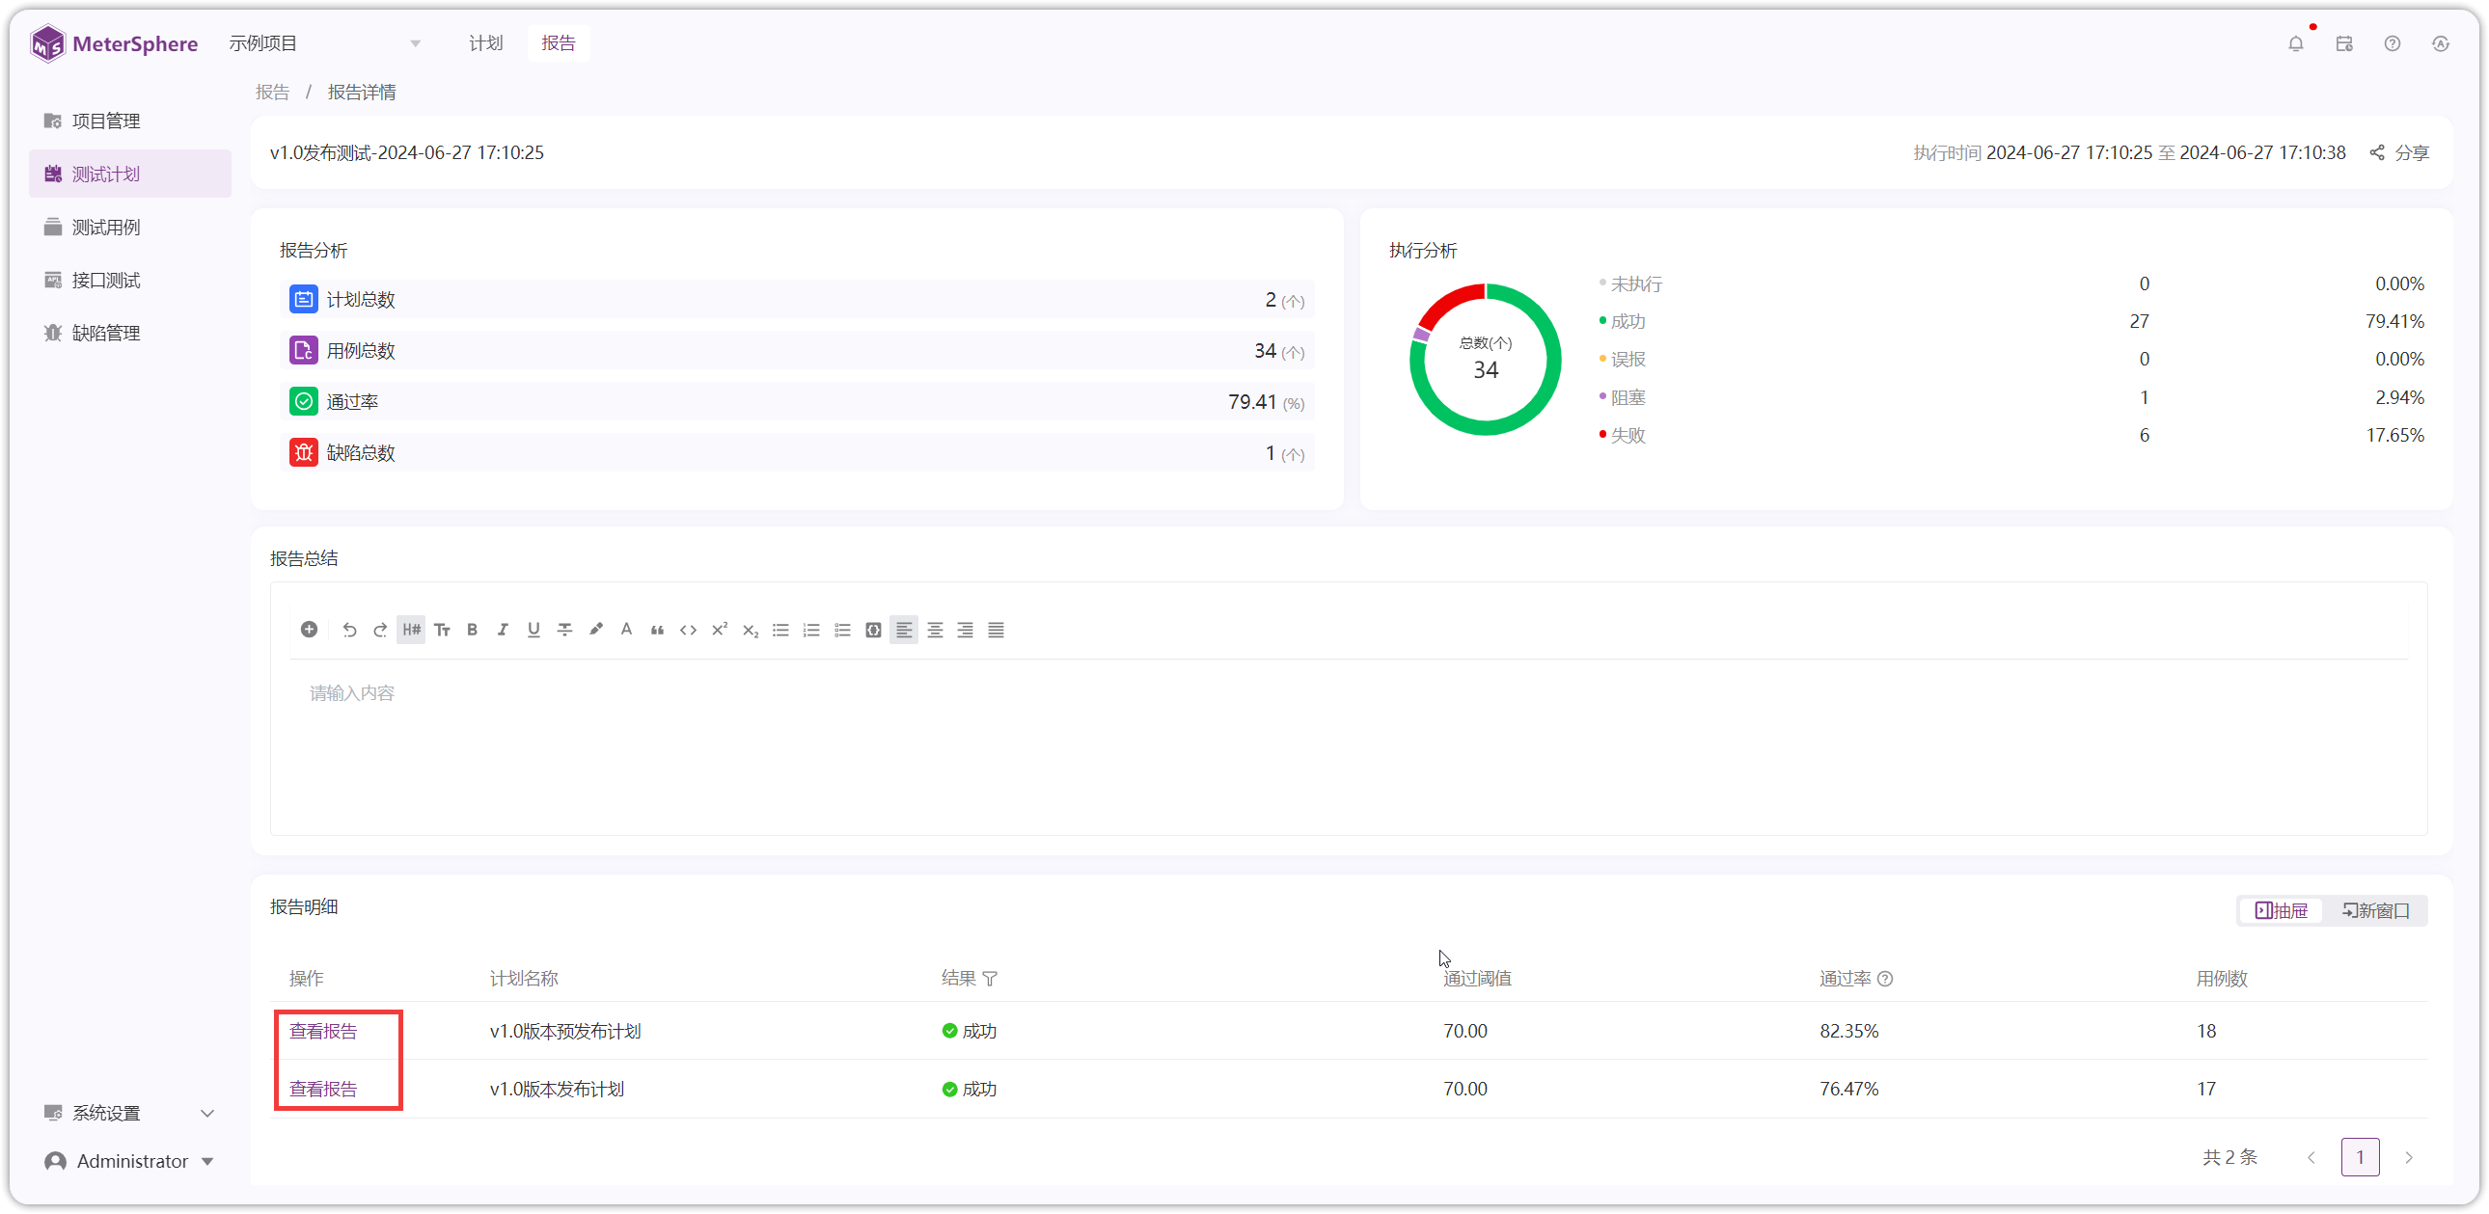Toggle italic formatting in the summary editor

[504, 630]
